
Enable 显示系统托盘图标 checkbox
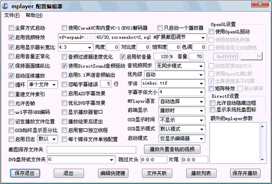(212, 110)
